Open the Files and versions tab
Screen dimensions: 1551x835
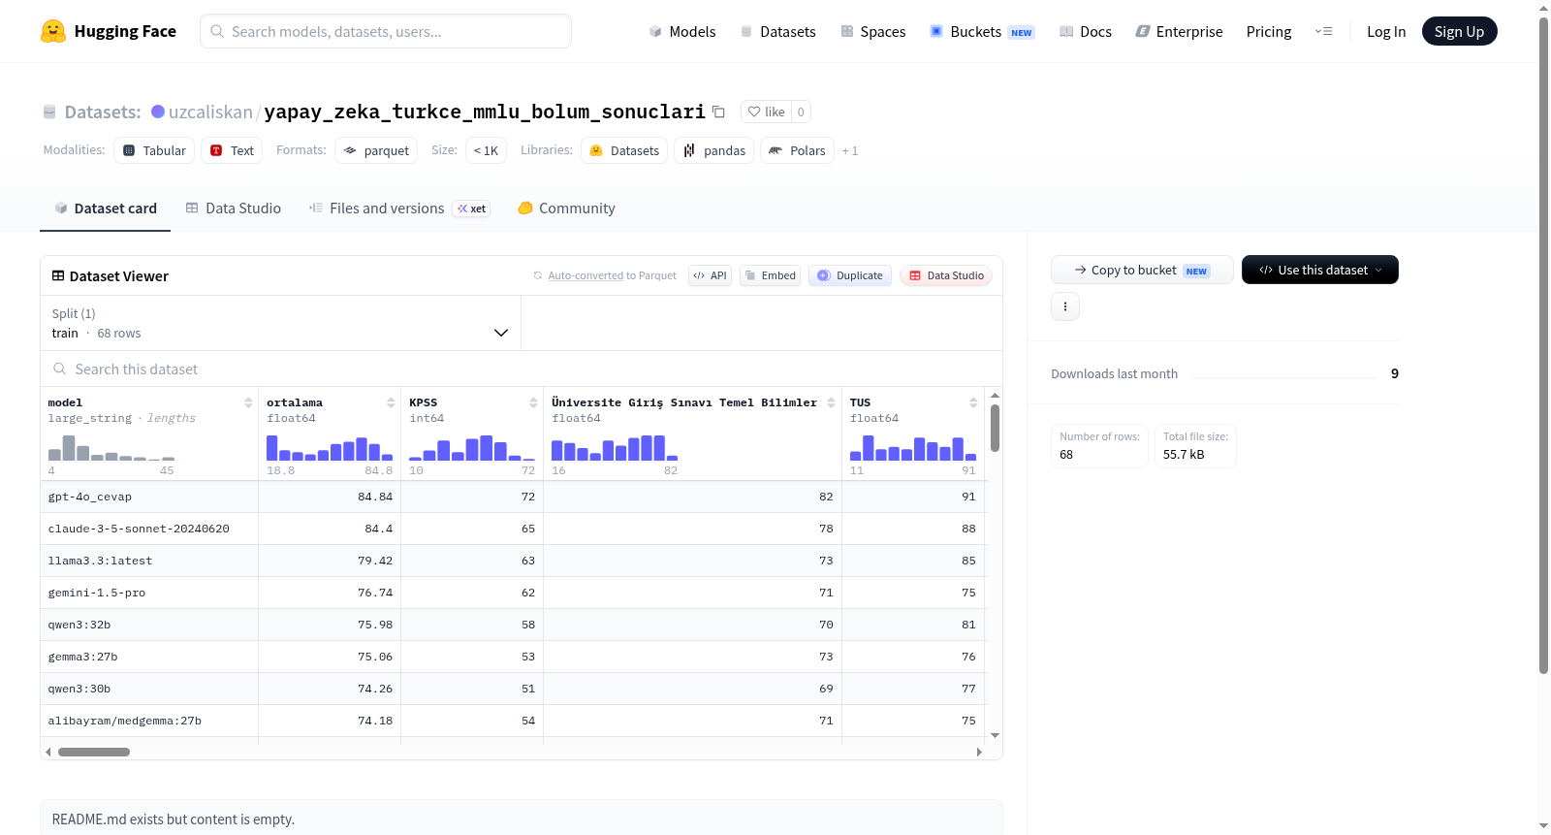399,208
